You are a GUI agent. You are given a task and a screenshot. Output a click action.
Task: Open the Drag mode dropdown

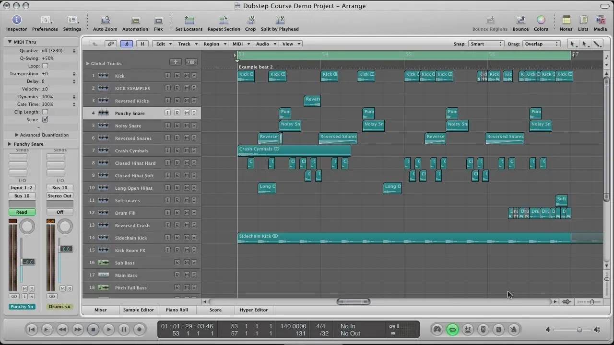(x=541, y=44)
